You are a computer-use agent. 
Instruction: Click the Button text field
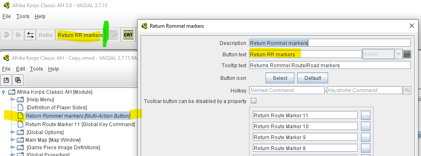[306, 54]
